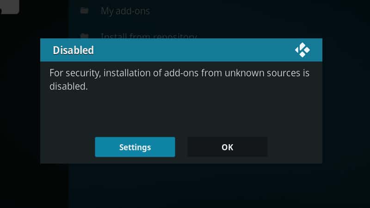Viewport: 370px width, 208px height.
Task: Select the Install from repository menu entry
Action: (148, 36)
